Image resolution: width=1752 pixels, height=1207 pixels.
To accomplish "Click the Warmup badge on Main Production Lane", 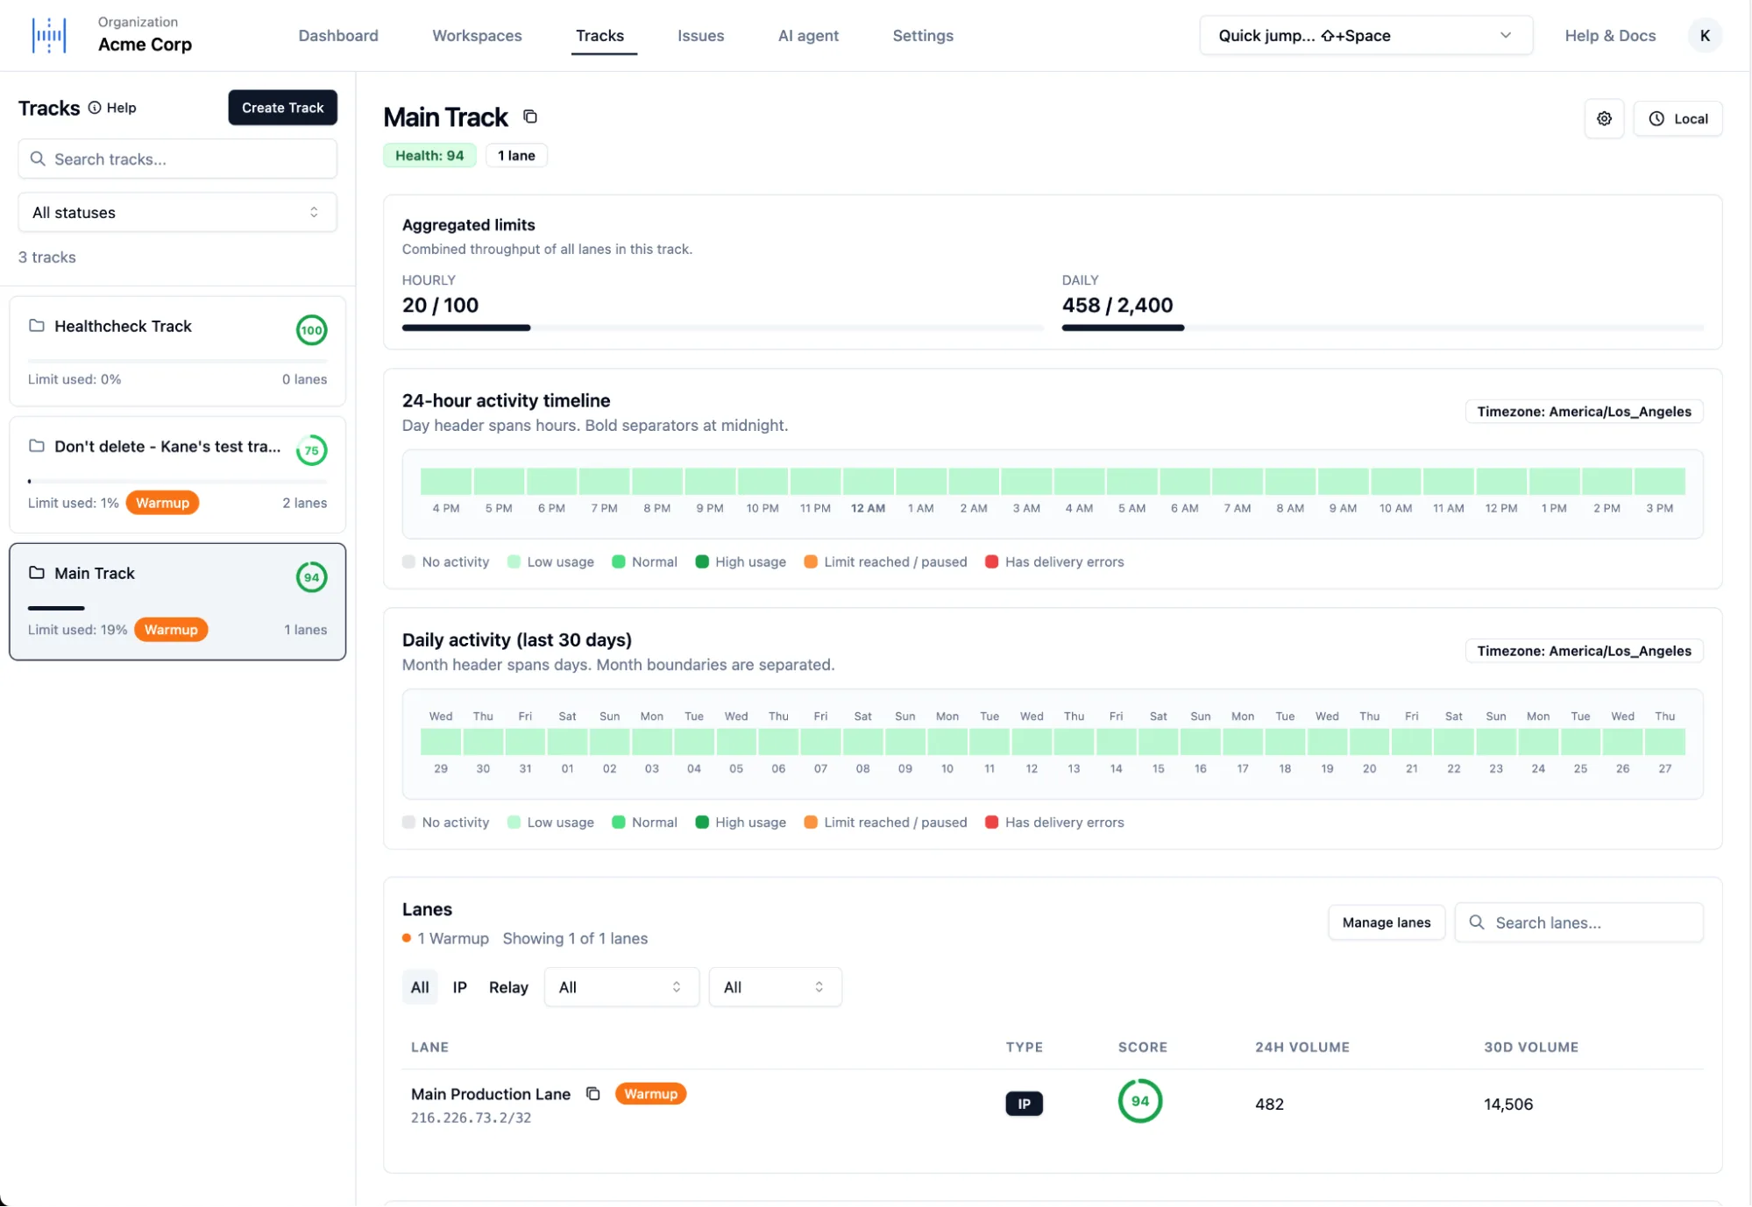I will pos(650,1094).
